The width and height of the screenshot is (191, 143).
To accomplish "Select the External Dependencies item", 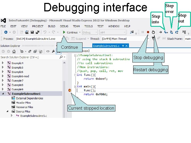I will tap(29, 98).
